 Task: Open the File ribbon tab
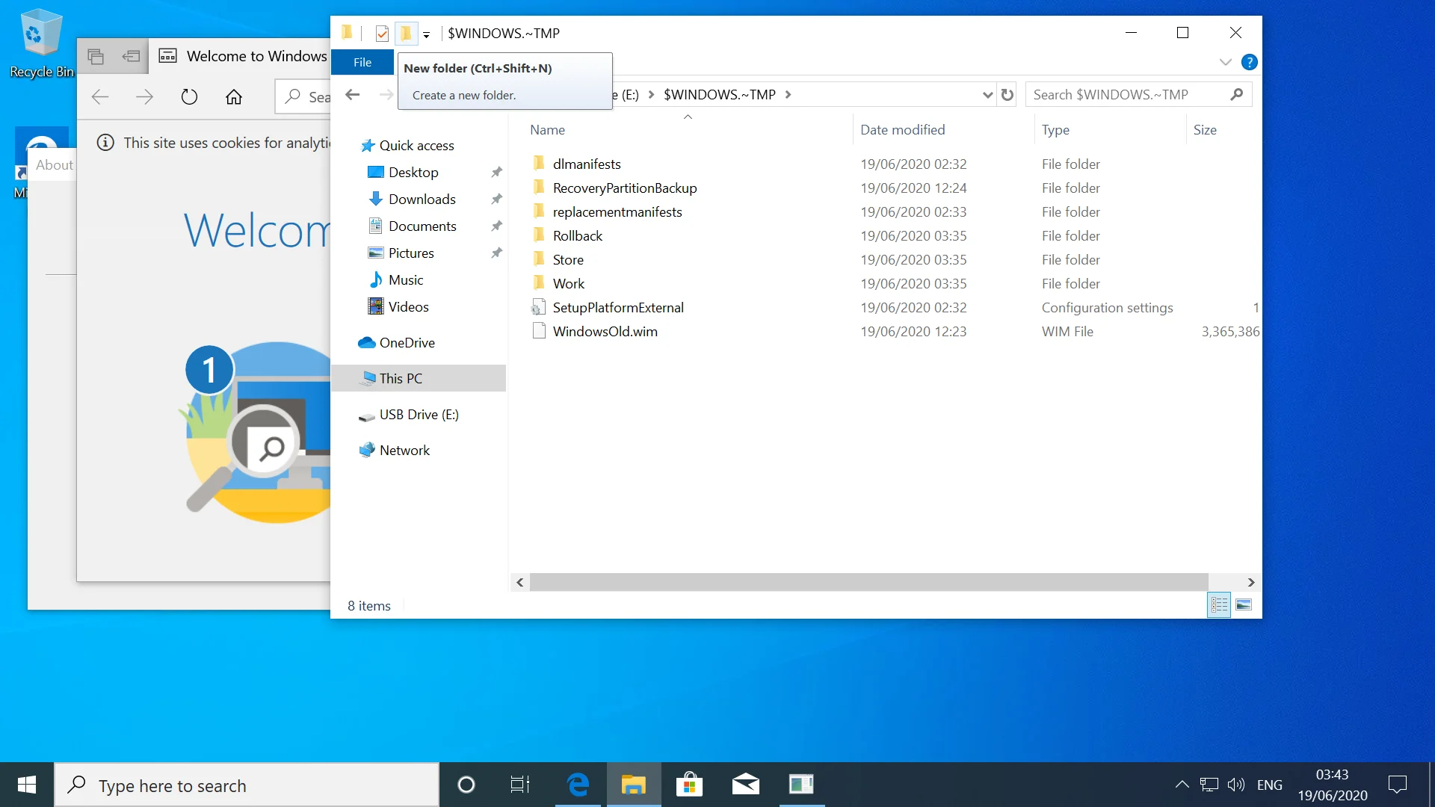[x=362, y=62]
